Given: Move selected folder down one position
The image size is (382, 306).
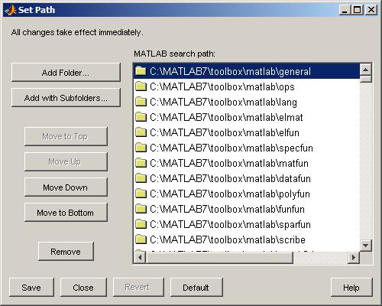Looking at the screenshot, I should coord(66,187).
